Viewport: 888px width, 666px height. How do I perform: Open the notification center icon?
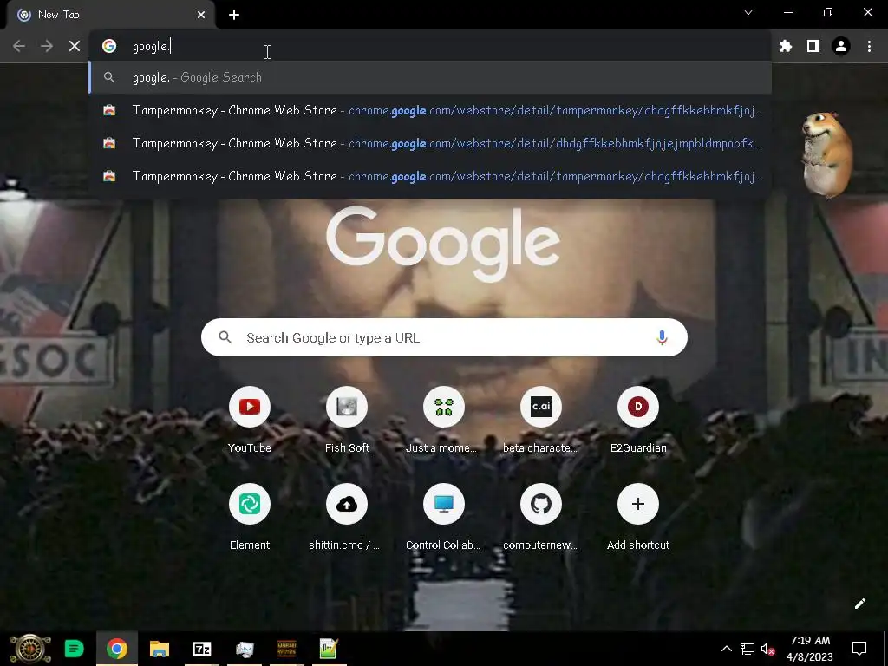pos(859,649)
